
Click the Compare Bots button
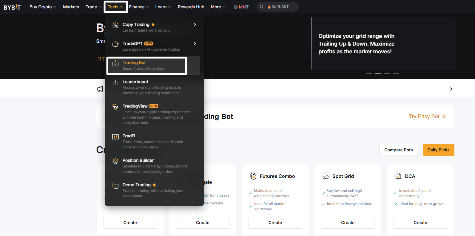point(399,150)
